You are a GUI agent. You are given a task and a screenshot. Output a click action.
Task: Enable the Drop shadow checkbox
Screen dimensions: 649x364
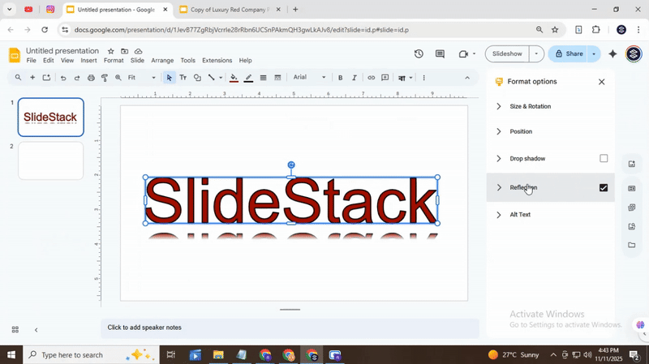[x=604, y=159]
